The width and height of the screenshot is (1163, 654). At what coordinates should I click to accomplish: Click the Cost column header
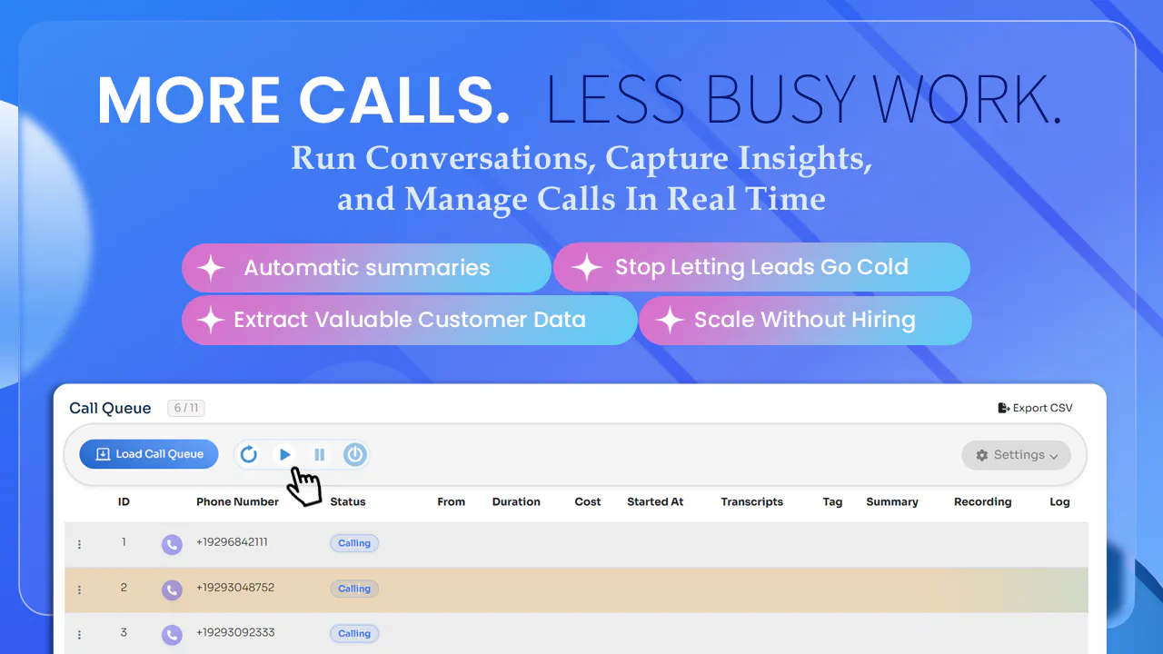pos(588,501)
